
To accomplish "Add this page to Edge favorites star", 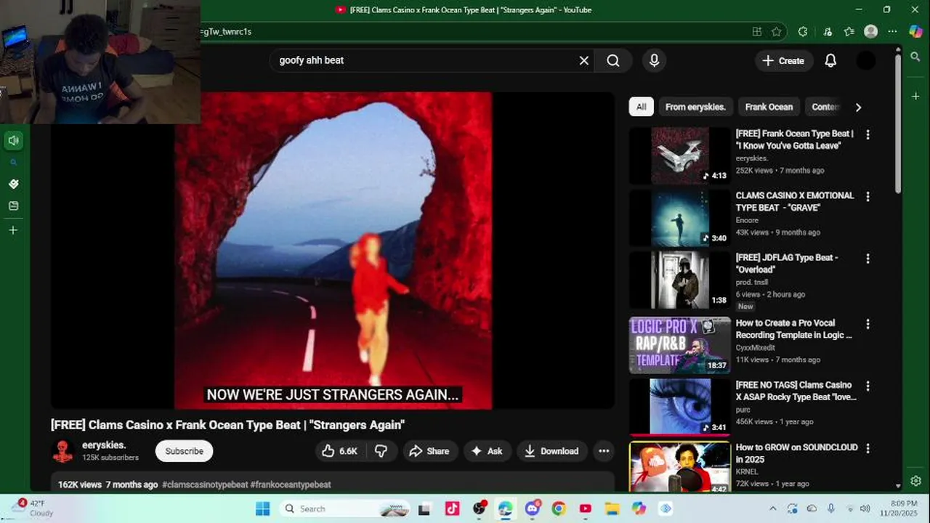I will pyautogui.click(x=777, y=31).
